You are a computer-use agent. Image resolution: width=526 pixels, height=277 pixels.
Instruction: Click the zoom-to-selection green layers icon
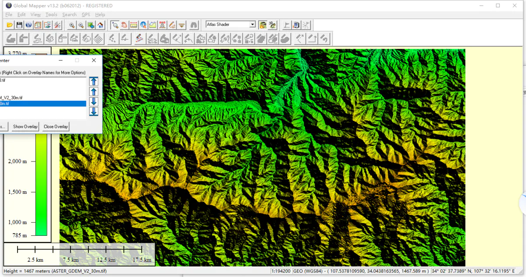coord(91,25)
